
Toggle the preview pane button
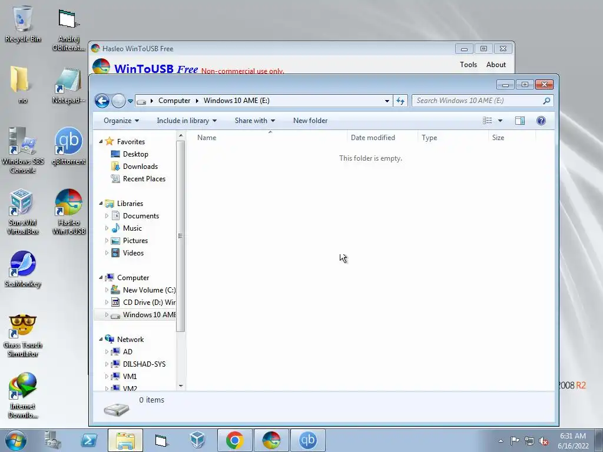(x=520, y=121)
